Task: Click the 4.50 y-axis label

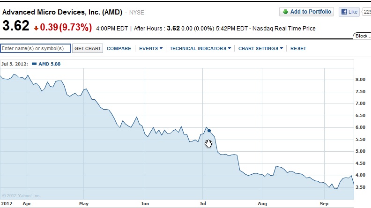Action: pos(360,163)
